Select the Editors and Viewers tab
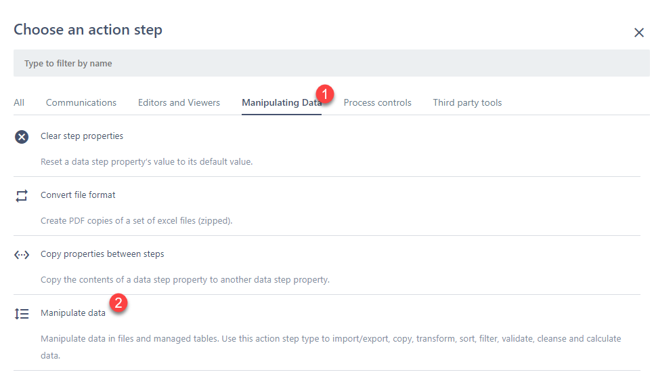This screenshot has height=383, width=654. coord(179,103)
